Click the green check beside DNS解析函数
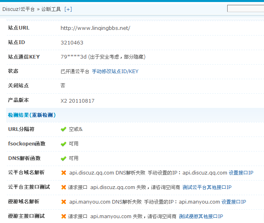The image size is (264, 223). tap(63, 158)
